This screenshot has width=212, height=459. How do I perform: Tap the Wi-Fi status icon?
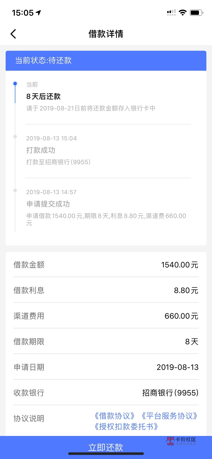point(183,13)
